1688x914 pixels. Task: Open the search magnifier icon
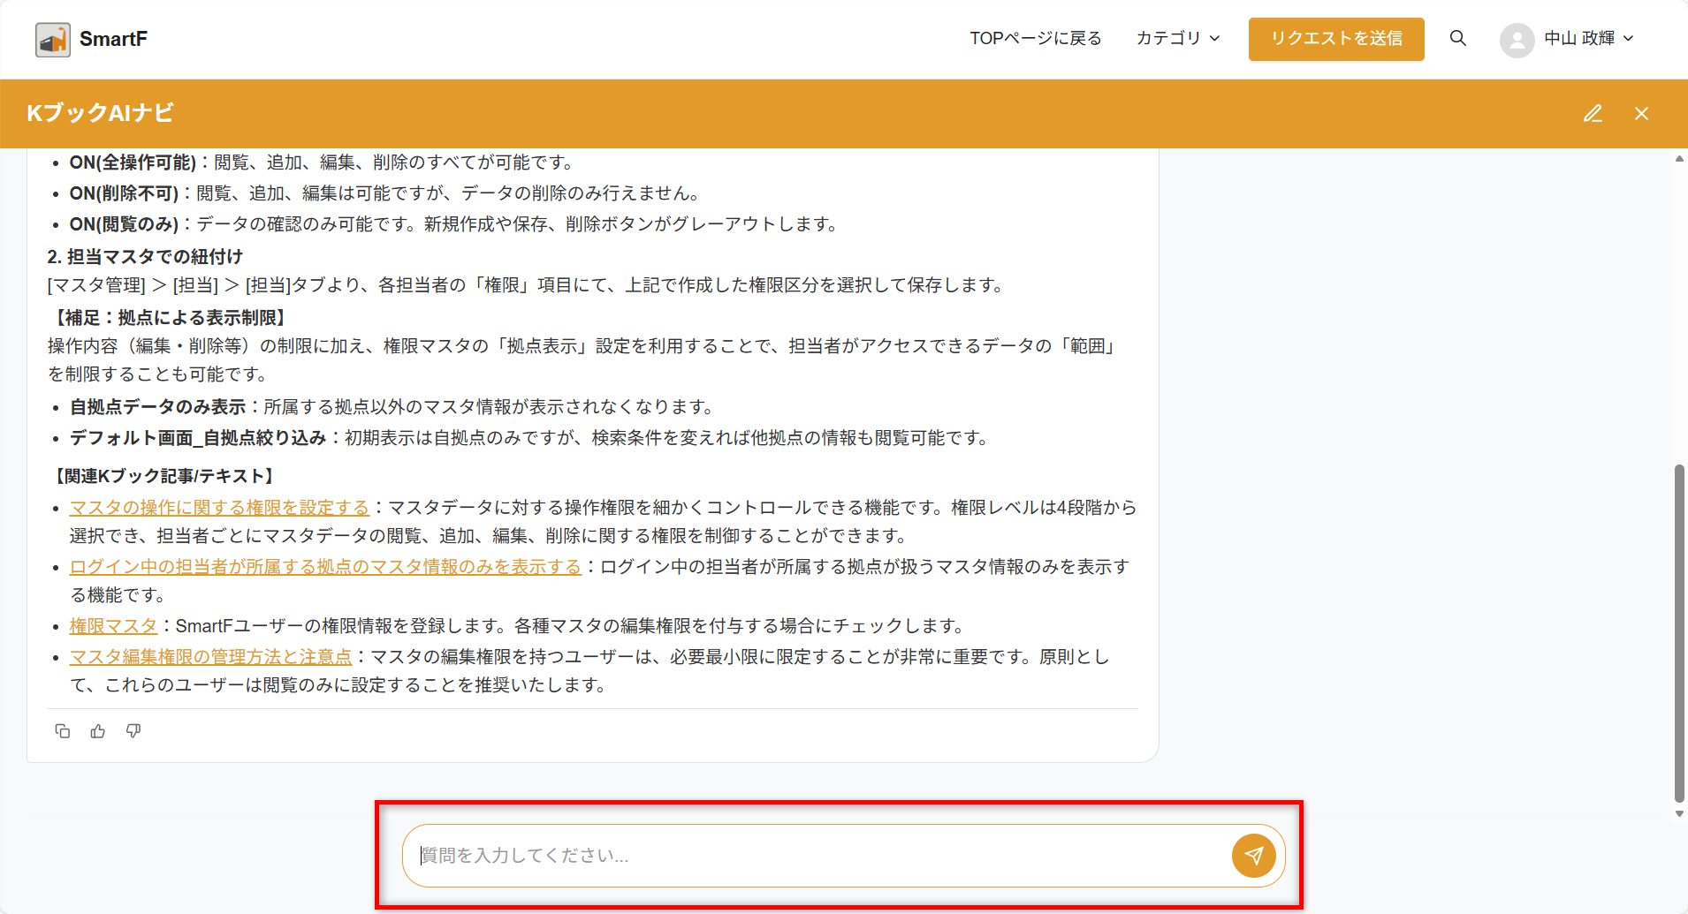coord(1458,38)
